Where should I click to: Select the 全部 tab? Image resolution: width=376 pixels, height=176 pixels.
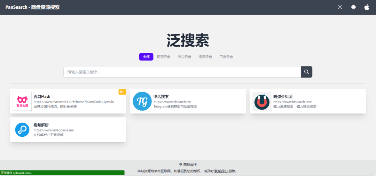coord(146,57)
